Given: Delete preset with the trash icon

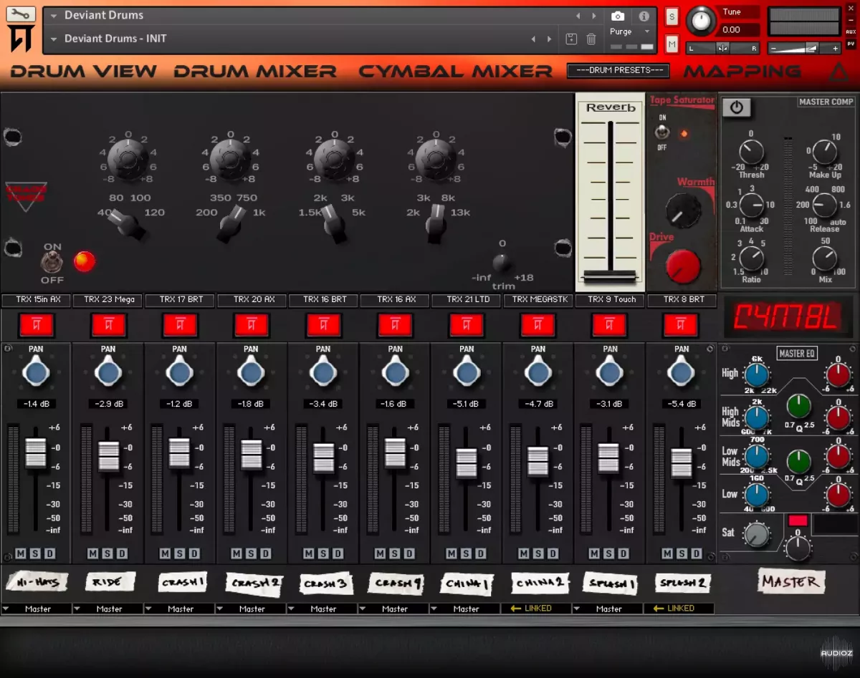Looking at the screenshot, I should pyautogui.click(x=591, y=39).
